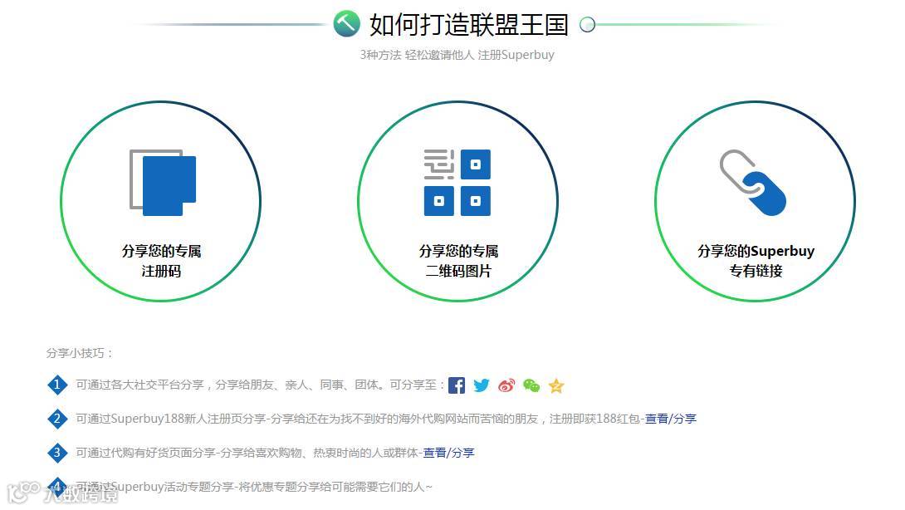Viewport: 905px width, 510px height.
Task: Click the Facebook share icon
Action: (x=457, y=385)
